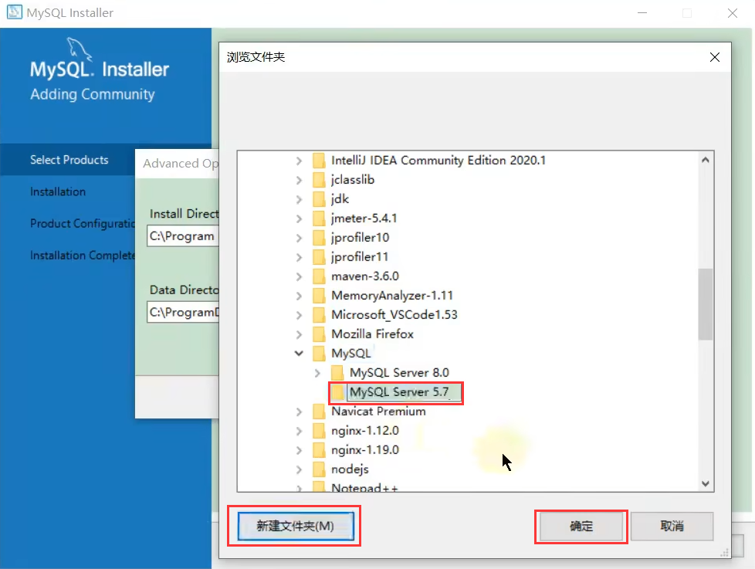Select the 'MemoryAnalyzer-1.11' folder name

point(392,296)
